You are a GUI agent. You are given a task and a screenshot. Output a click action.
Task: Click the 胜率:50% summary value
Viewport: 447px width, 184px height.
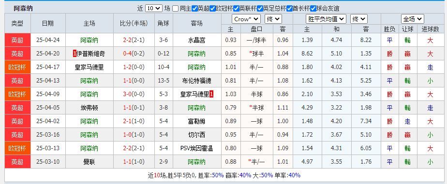(210, 175)
